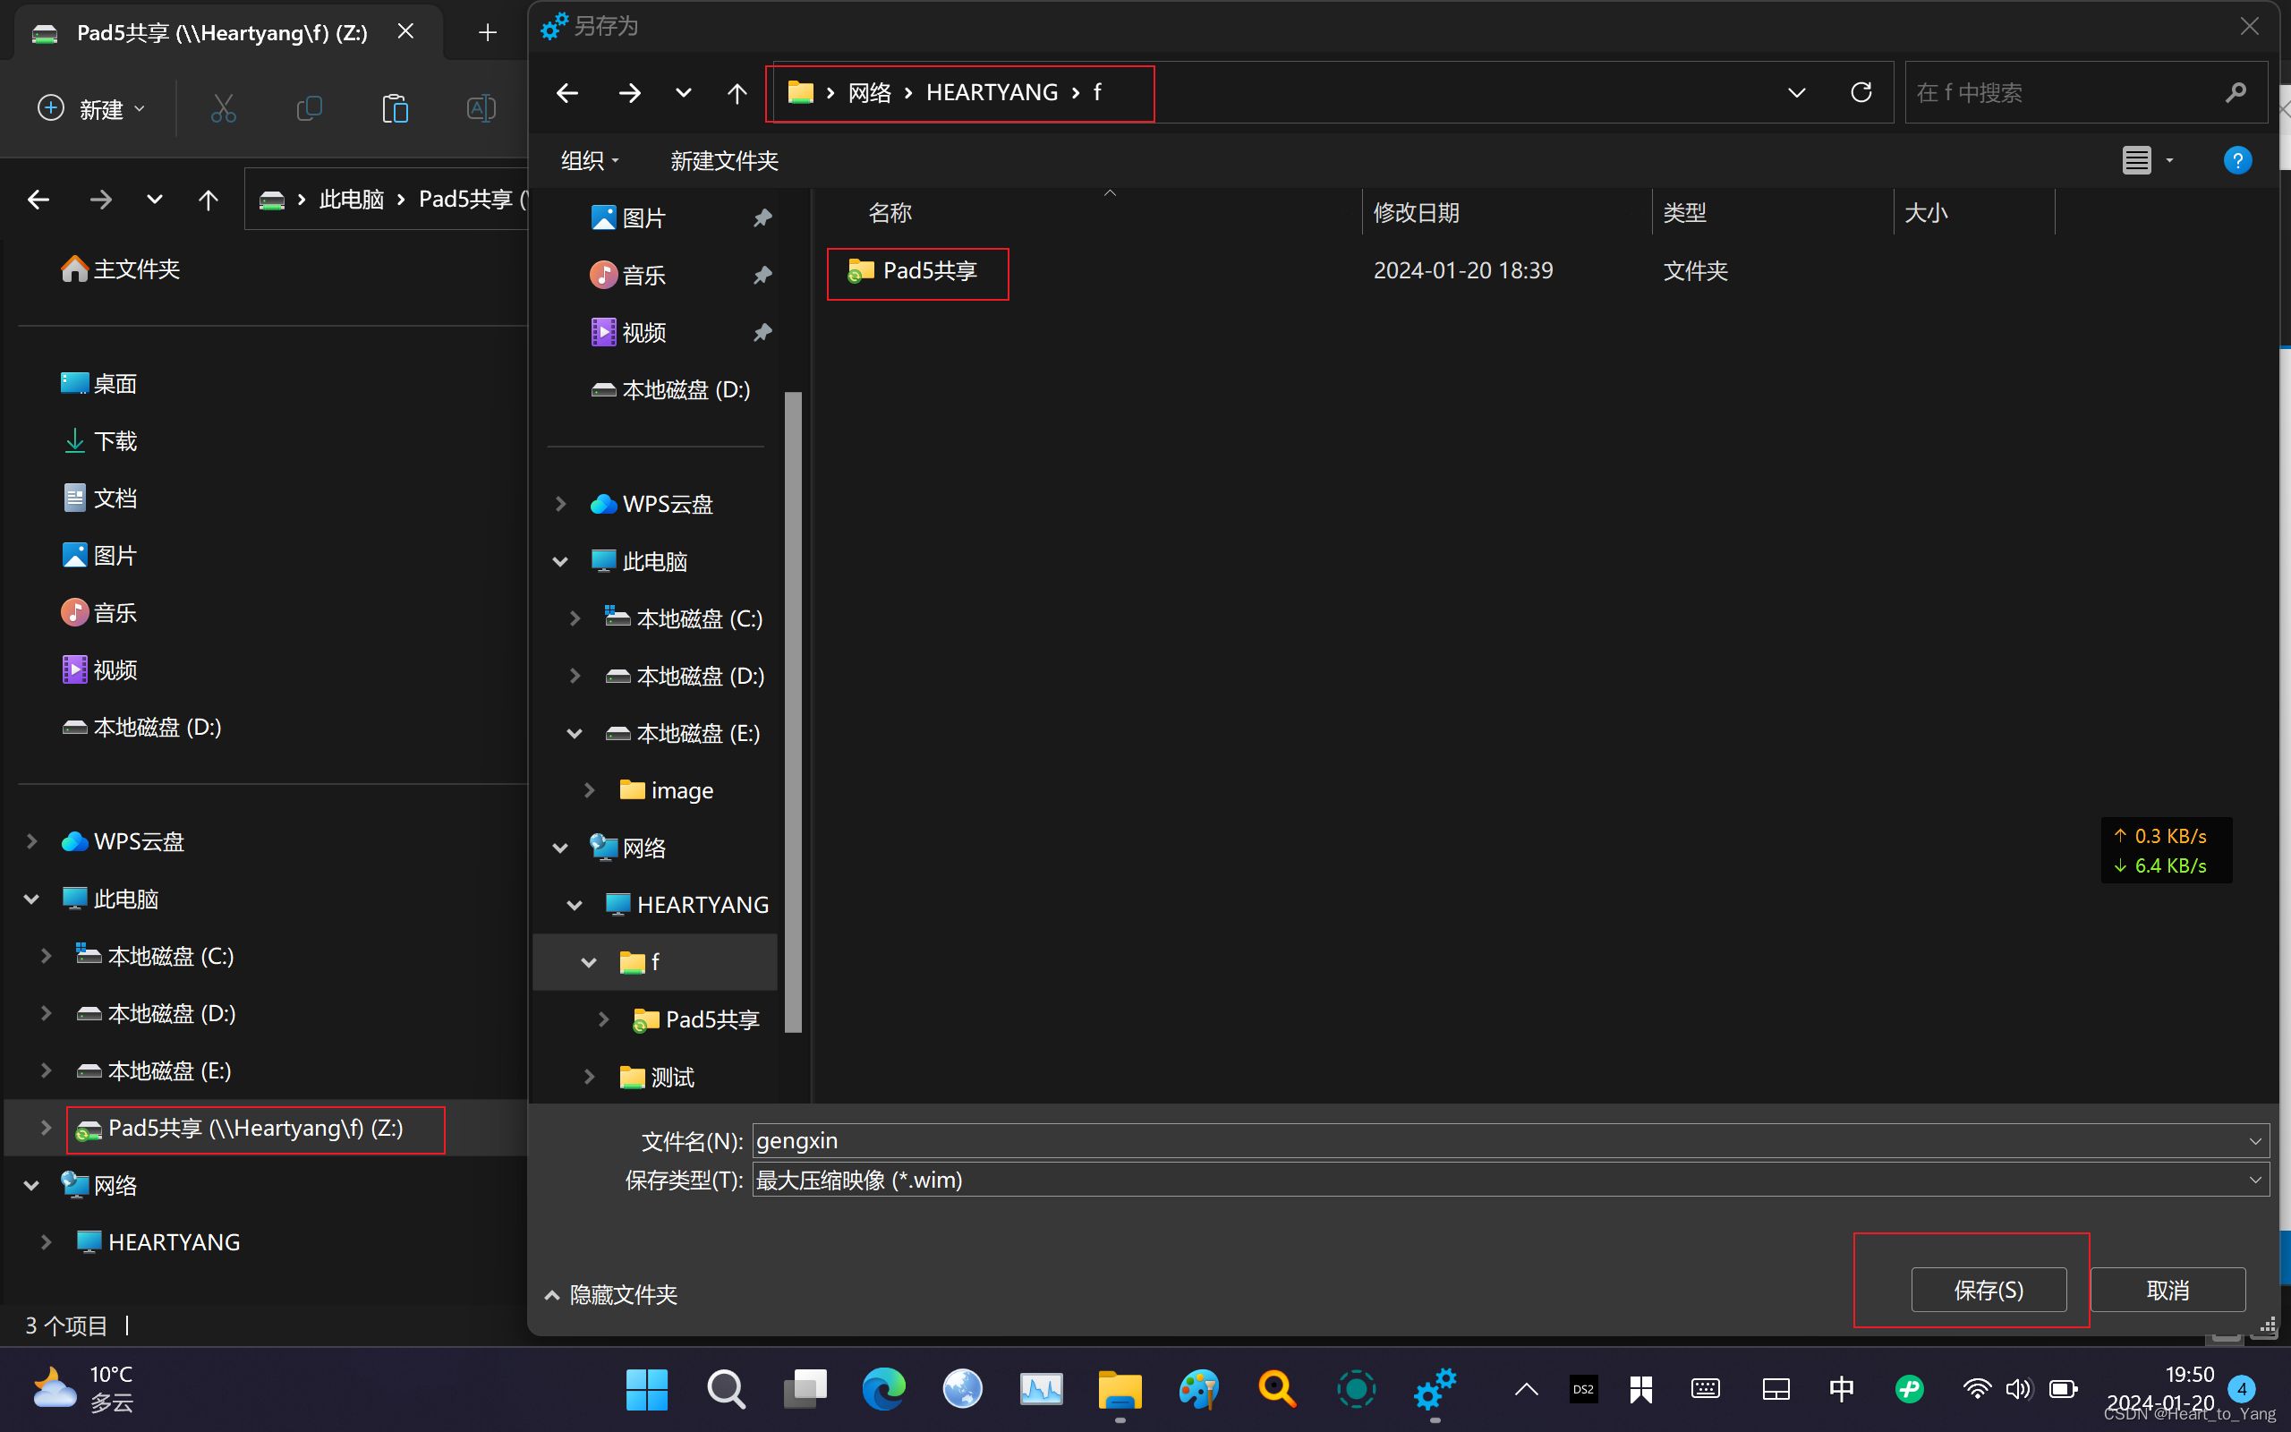Click 新建文件夹 button

[724, 161]
